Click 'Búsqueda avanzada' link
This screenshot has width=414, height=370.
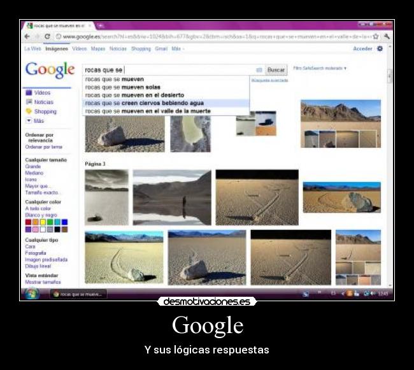tap(269, 80)
